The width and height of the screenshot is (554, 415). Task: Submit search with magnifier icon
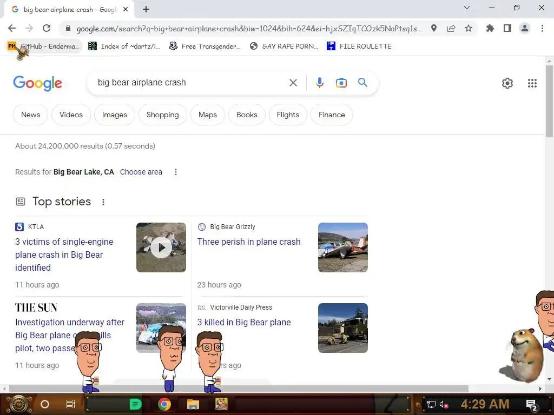pyautogui.click(x=363, y=83)
